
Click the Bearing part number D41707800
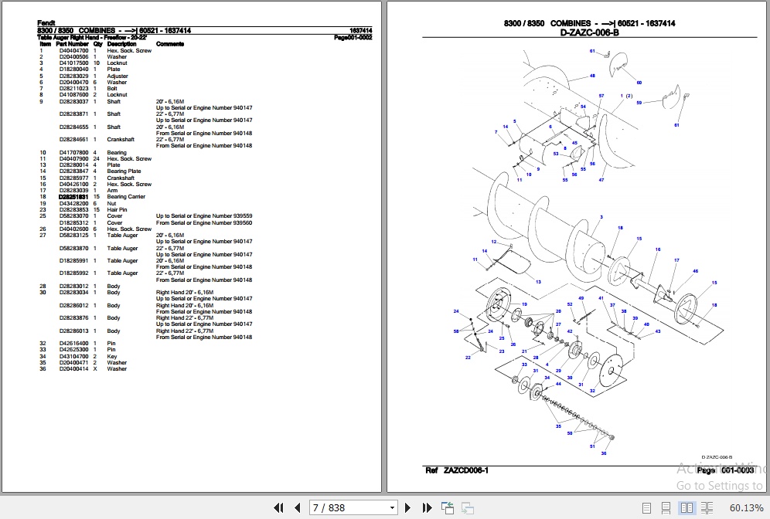pyautogui.click(x=73, y=153)
